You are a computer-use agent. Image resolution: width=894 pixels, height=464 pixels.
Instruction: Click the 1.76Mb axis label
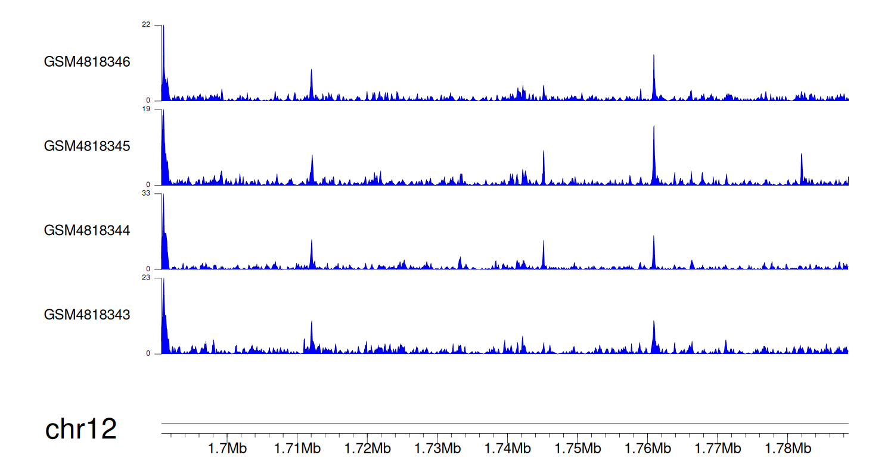pos(647,448)
